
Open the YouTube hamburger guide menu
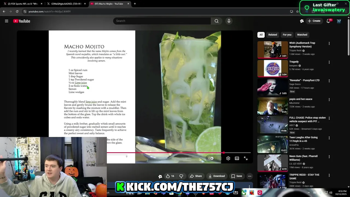[7, 21]
